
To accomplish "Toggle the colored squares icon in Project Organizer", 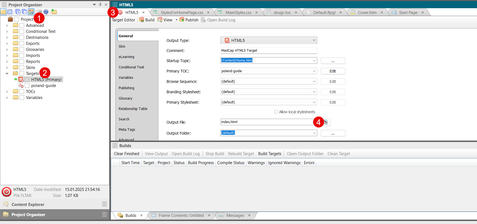I will (x=31, y=12).
